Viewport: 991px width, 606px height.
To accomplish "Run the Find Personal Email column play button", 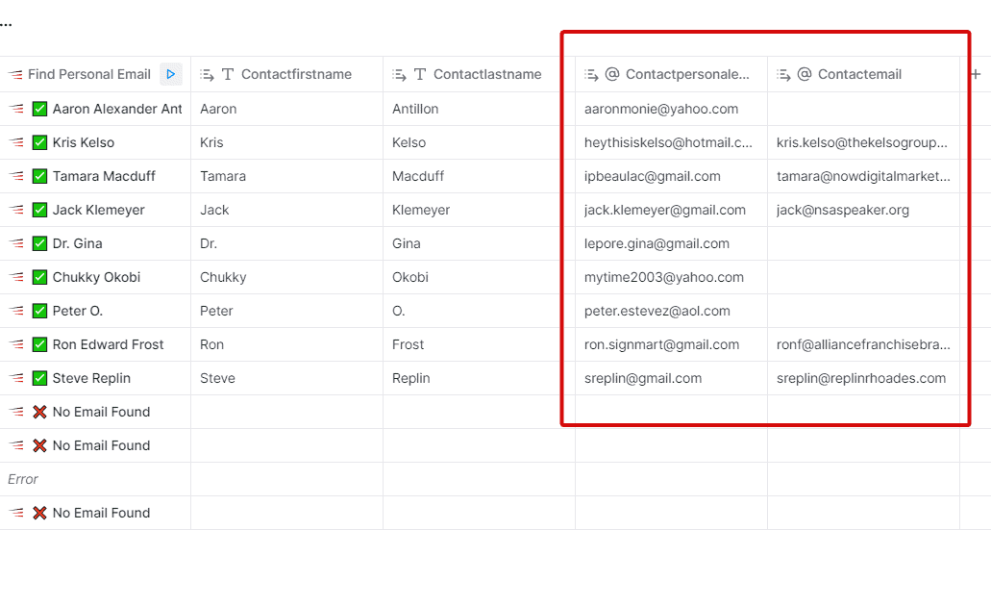I will [171, 74].
